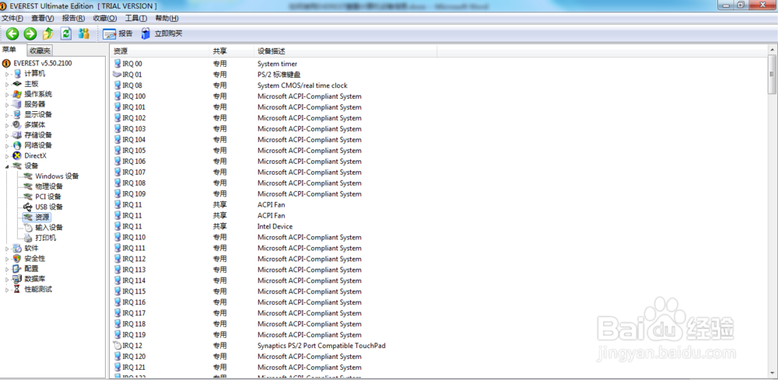Click the vertical scrollbar thumb
Viewport: 778px width, 380px height.
pyautogui.click(x=772, y=75)
